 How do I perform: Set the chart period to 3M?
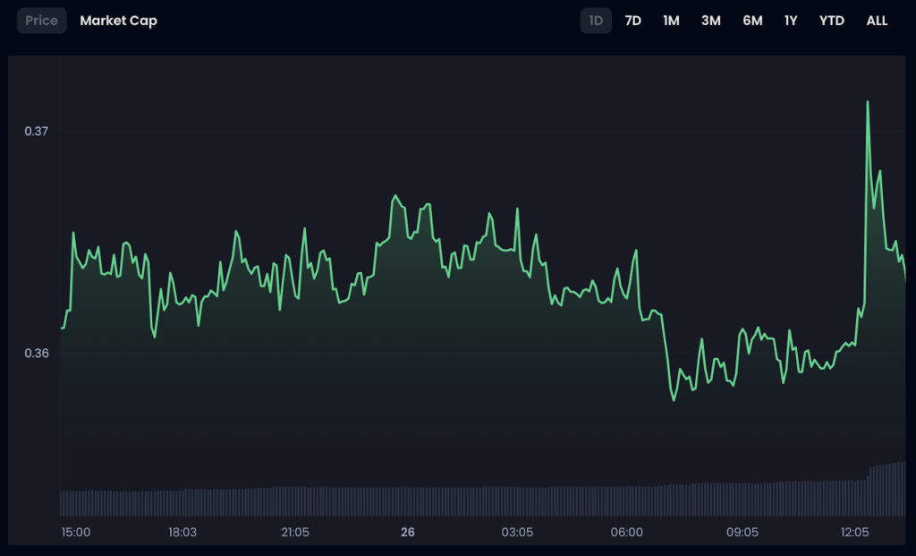pos(711,21)
